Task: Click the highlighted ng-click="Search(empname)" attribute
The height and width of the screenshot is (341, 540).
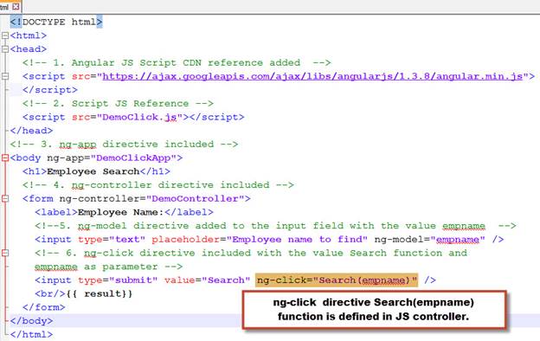Action: click(337, 280)
